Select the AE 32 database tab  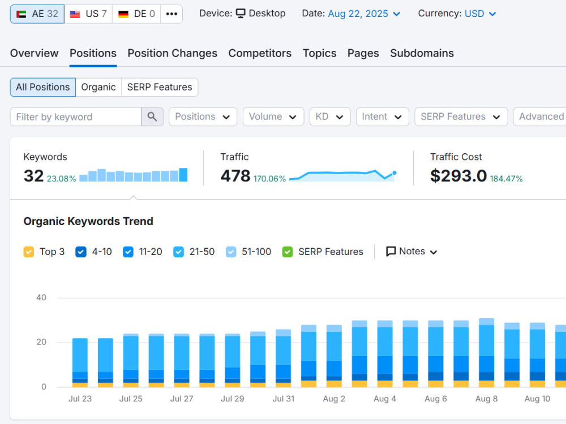click(37, 14)
